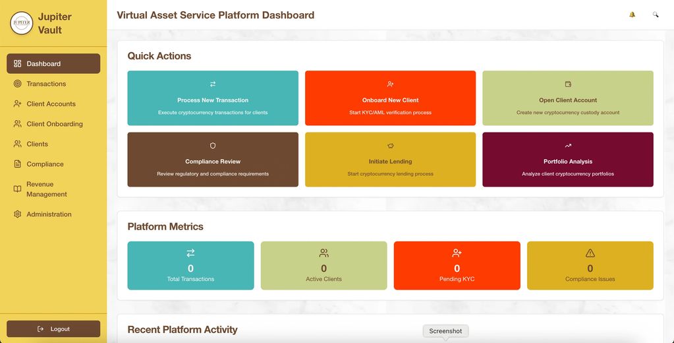Select Clients in the sidebar
The image size is (674, 343).
(37, 144)
